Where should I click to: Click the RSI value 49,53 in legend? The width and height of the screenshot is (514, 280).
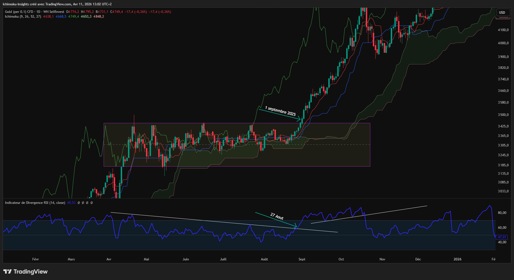pos(71,203)
